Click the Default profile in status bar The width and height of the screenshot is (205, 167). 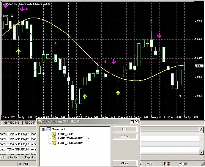point(24,164)
